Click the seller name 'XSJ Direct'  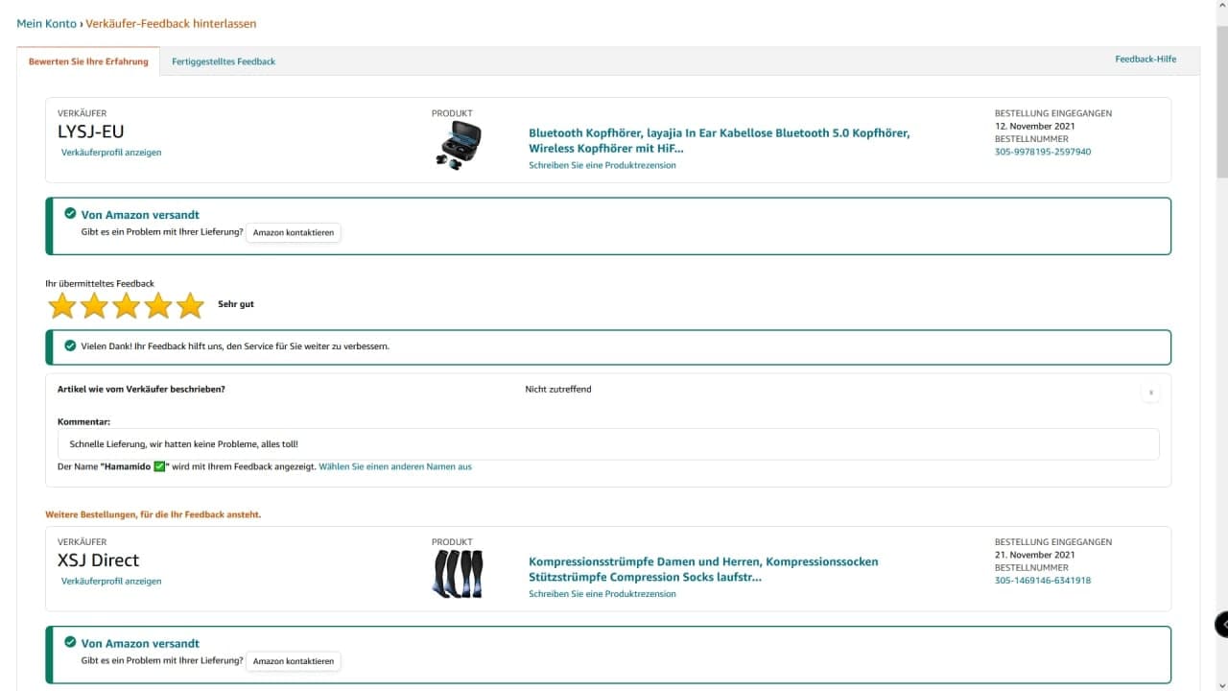pos(99,560)
